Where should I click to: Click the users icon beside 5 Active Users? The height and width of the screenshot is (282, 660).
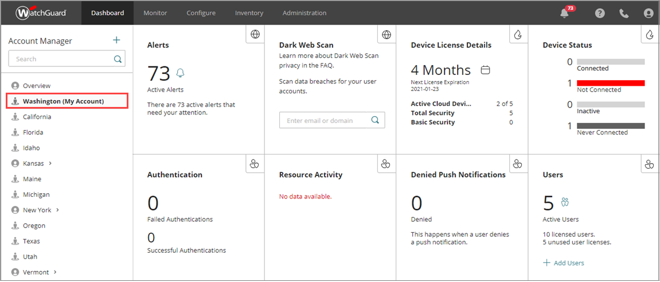pyautogui.click(x=565, y=202)
